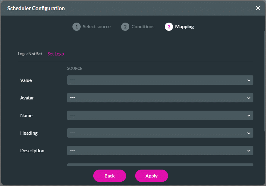Click the Scheduler Configuration title
This screenshot has width=266, height=186.
36,8
